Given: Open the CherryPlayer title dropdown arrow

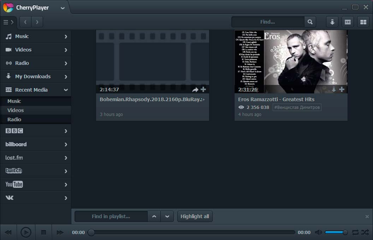Looking at the screenshot, I should (63, 8).
